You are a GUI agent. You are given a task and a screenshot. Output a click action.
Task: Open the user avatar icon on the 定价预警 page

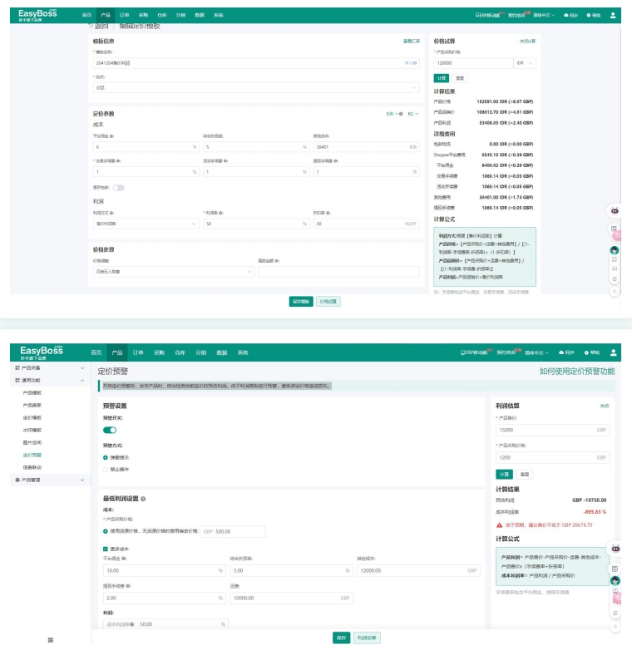[x=614, y=352]
